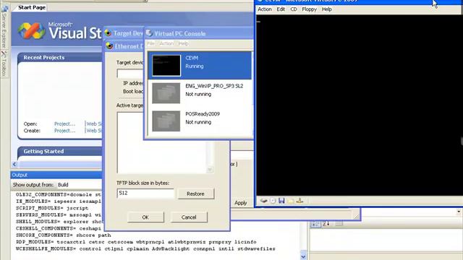
Task: Select the POSReady2009 machine thumbnail
Action: [x=166, y=121]
